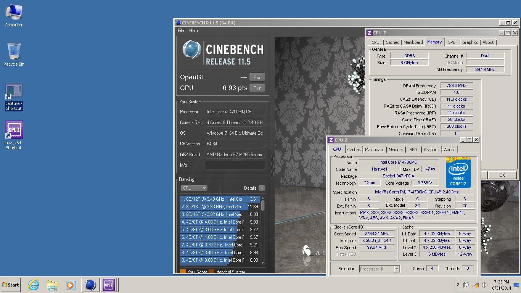Open About tab in CPU-Z Memory window
Viewport: 521px width, 293px height.
[x=488, y=42]
